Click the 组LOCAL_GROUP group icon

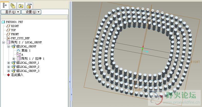point(13,46)
